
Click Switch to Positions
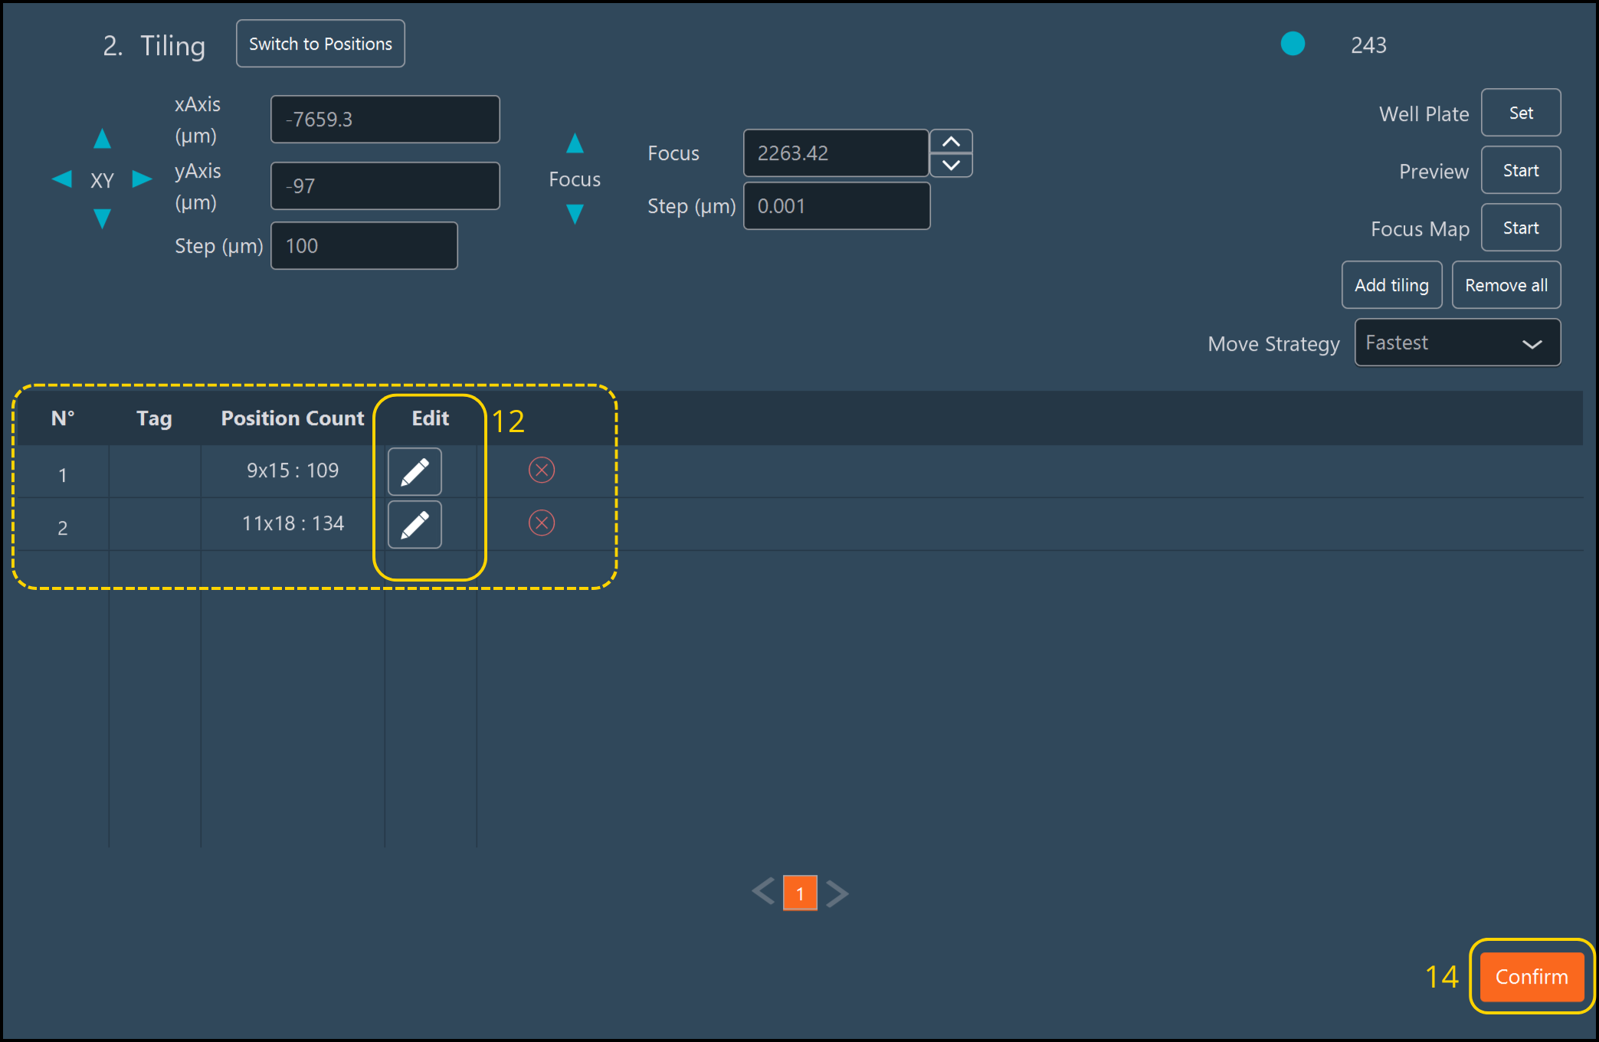point(320,44)
